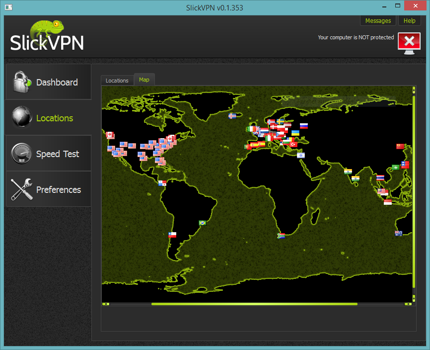Select the Ireland flag marker
Viewport: 430px width, 350px height.
pos(251,129)
